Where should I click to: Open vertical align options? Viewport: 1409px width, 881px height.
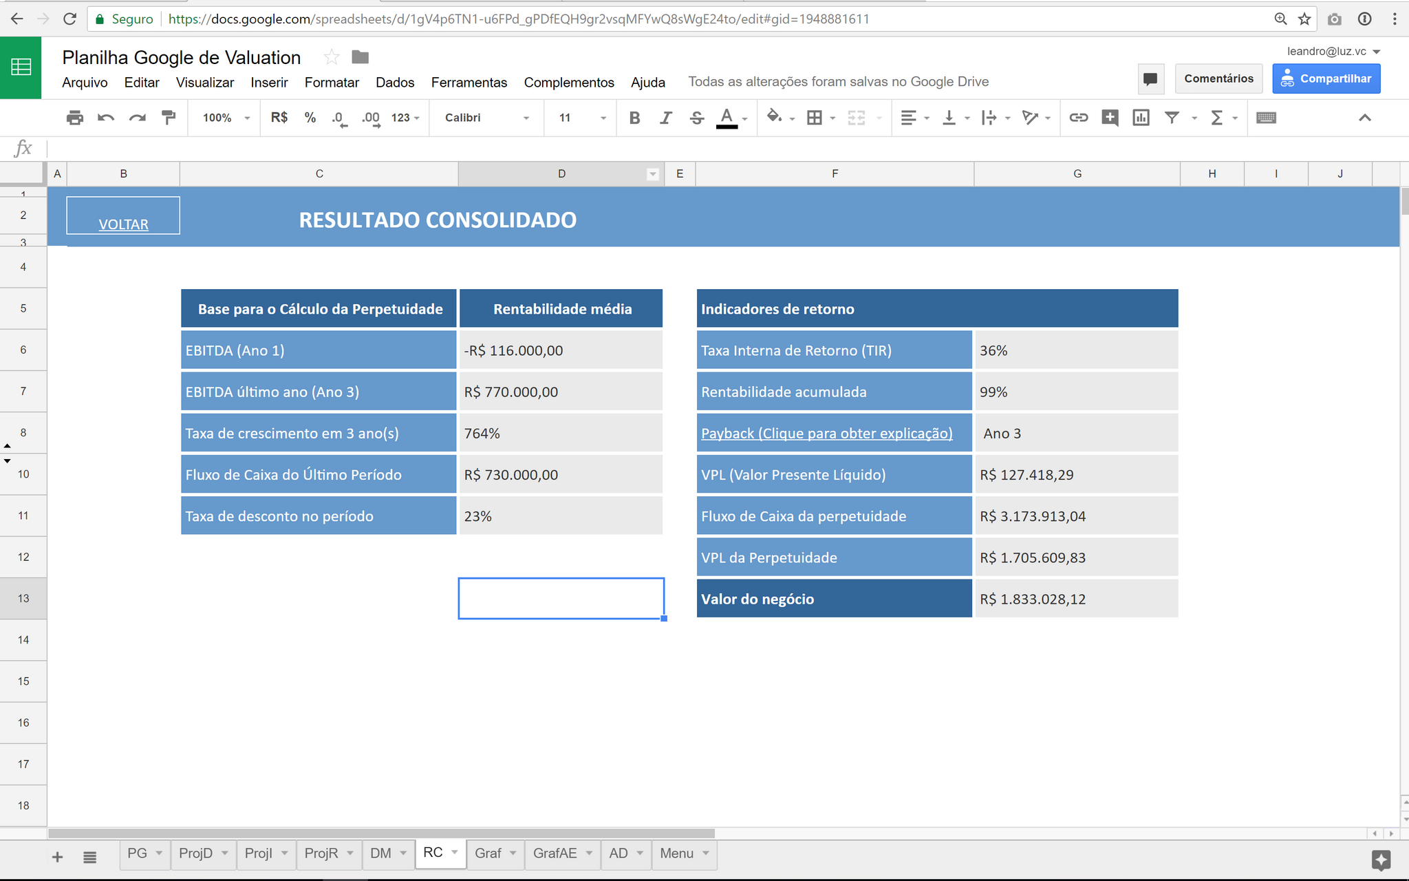pyautogui.click(x=956, y=118)
